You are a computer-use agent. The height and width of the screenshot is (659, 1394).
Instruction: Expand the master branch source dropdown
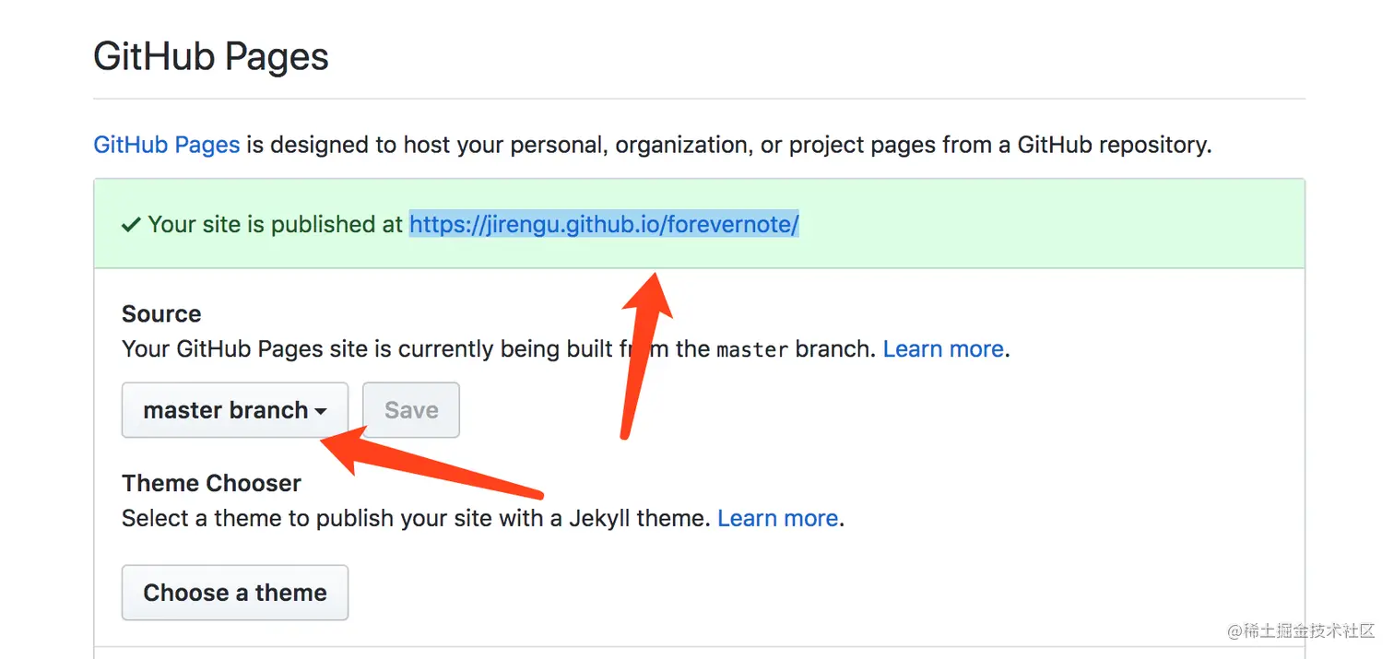[225, 410]
